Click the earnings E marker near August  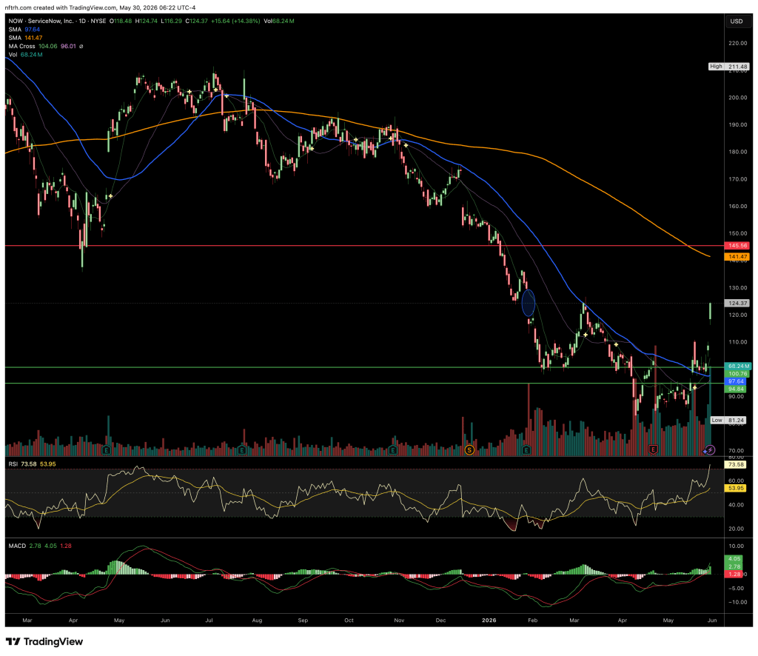[x=242, y=450]
